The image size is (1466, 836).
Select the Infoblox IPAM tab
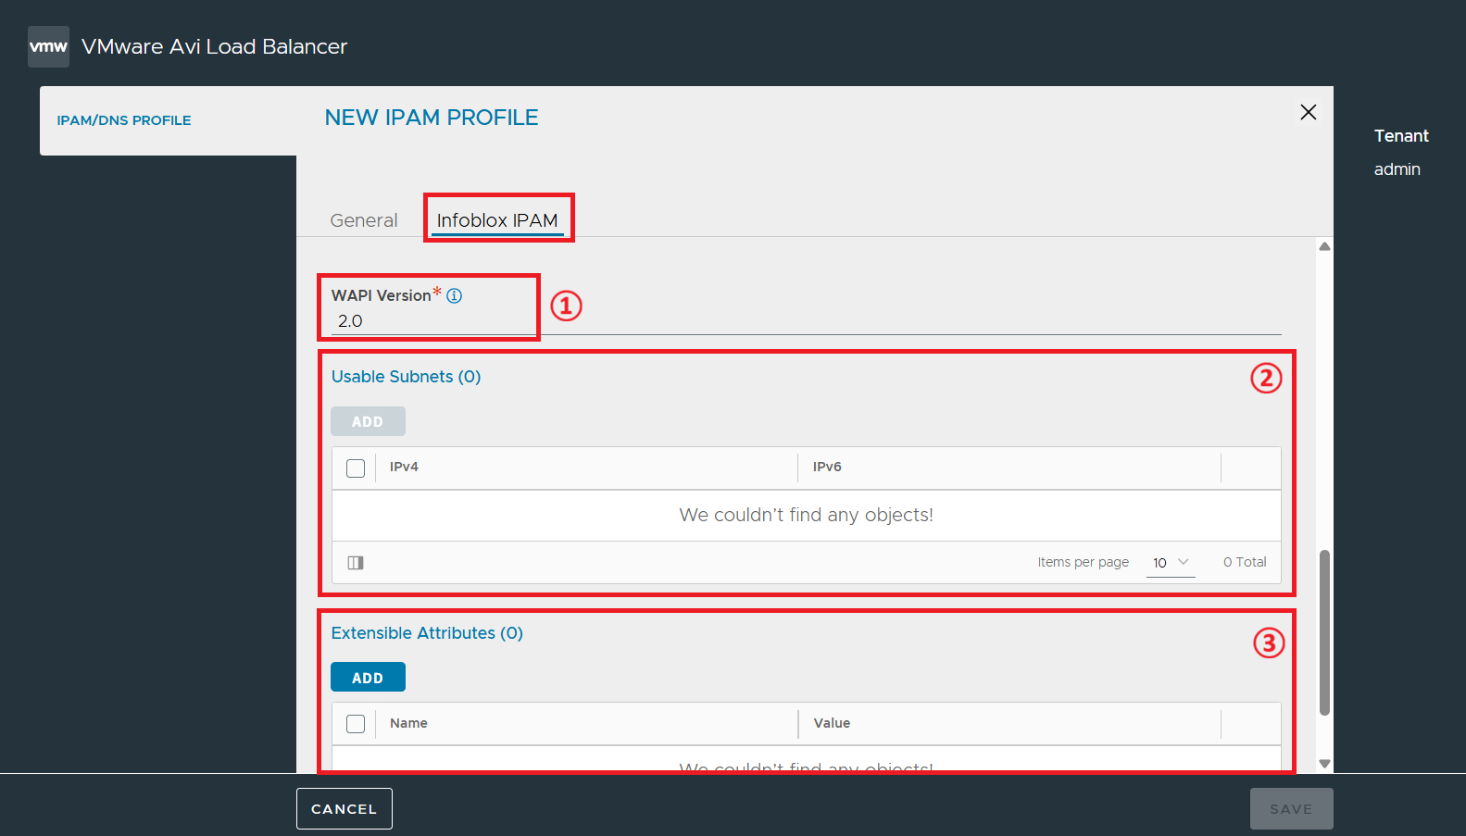coord(497,220)
